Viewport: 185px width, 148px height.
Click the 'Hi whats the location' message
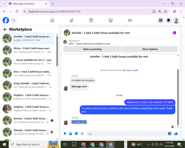83,80
